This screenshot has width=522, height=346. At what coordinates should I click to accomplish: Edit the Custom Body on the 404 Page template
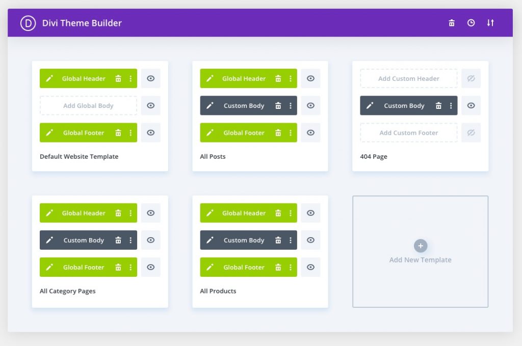click(370, 105)
